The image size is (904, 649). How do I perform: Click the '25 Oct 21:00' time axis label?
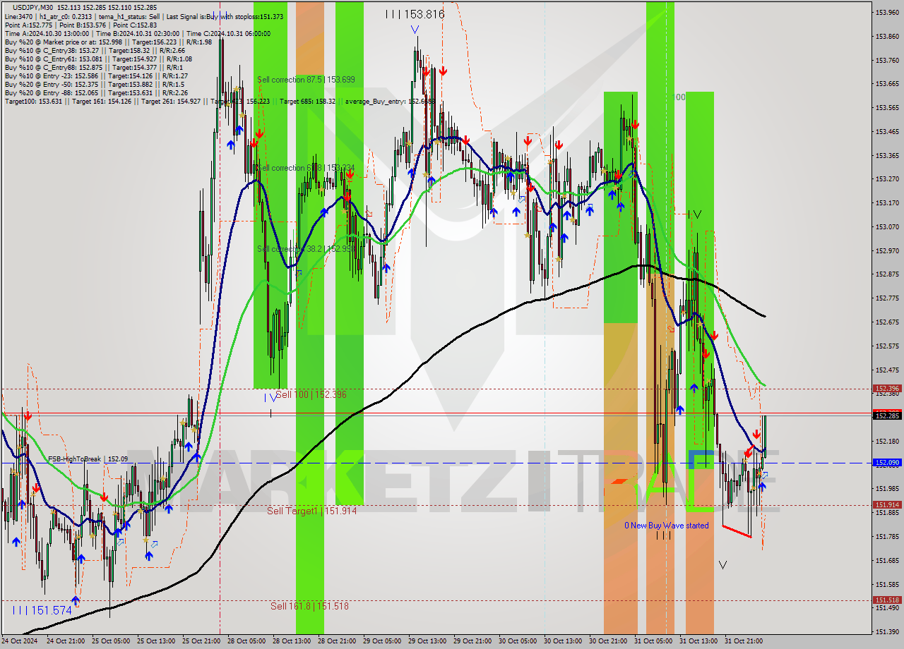[201, 641]
